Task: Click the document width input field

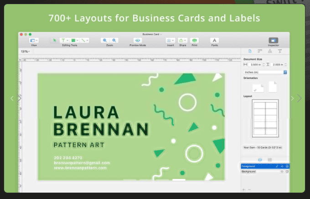Action: click(256, 64)
